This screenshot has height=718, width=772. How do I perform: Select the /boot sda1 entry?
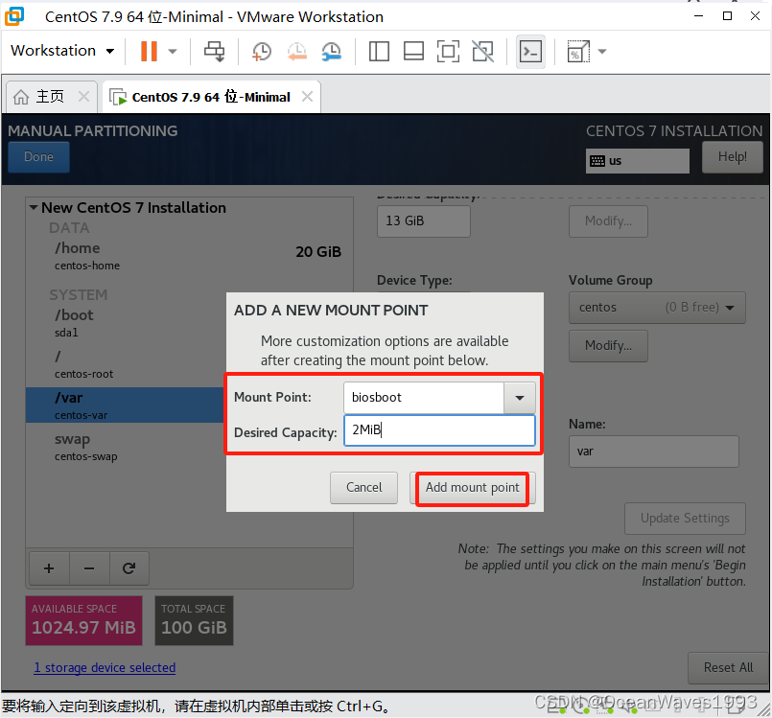click(x=126, y=323)
